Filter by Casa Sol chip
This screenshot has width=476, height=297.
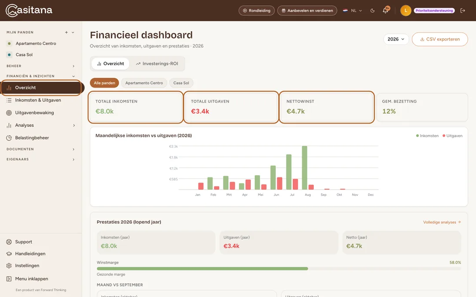[x=181, y=83]
